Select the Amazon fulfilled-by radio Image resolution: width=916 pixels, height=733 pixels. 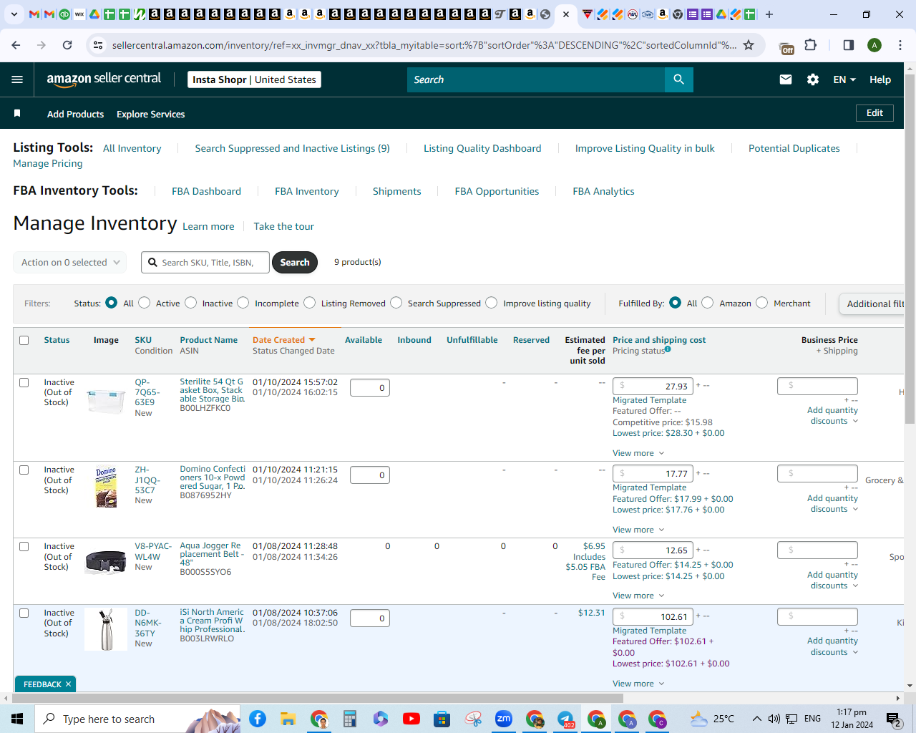pyautogui.click(x=708, y=303)
